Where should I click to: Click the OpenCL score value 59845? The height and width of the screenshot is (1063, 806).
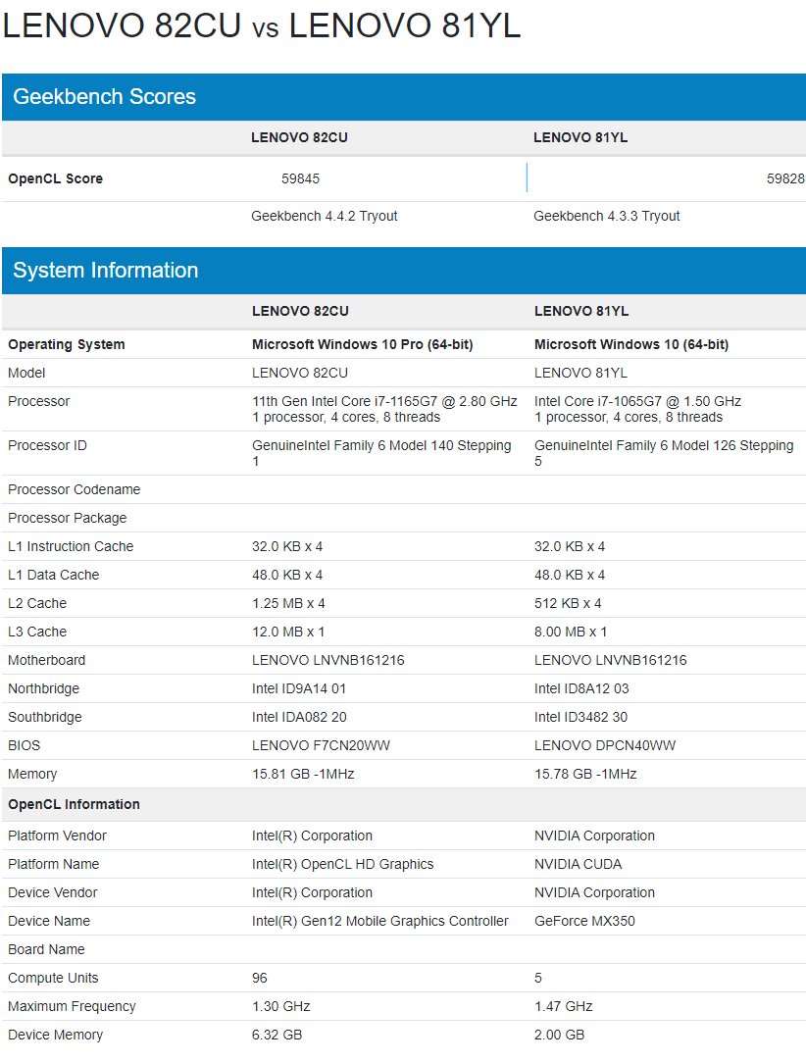[x=300, y=179]
